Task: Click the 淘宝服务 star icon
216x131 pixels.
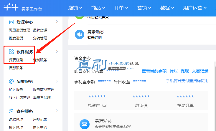Action: [11, 81]
